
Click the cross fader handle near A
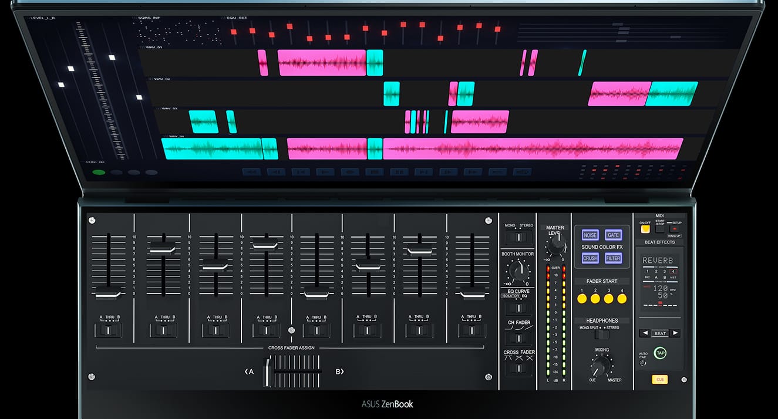[x=269, y=371]
